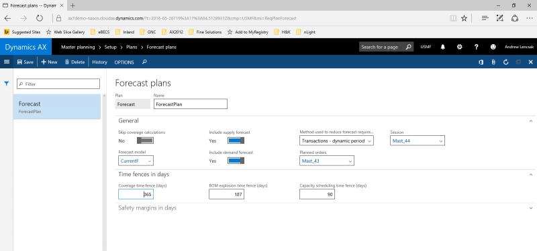Create a new forecast plan with New
537x251 pixels.
click(x=49, y=62)
